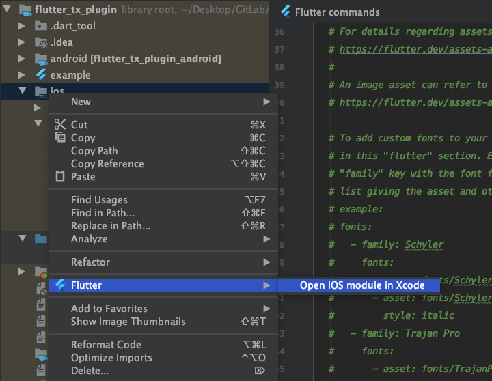The width and height of the screenshot is (492, 381).
Task: Select the highlighted Flutter menu entry
Action: coord(163,285)
